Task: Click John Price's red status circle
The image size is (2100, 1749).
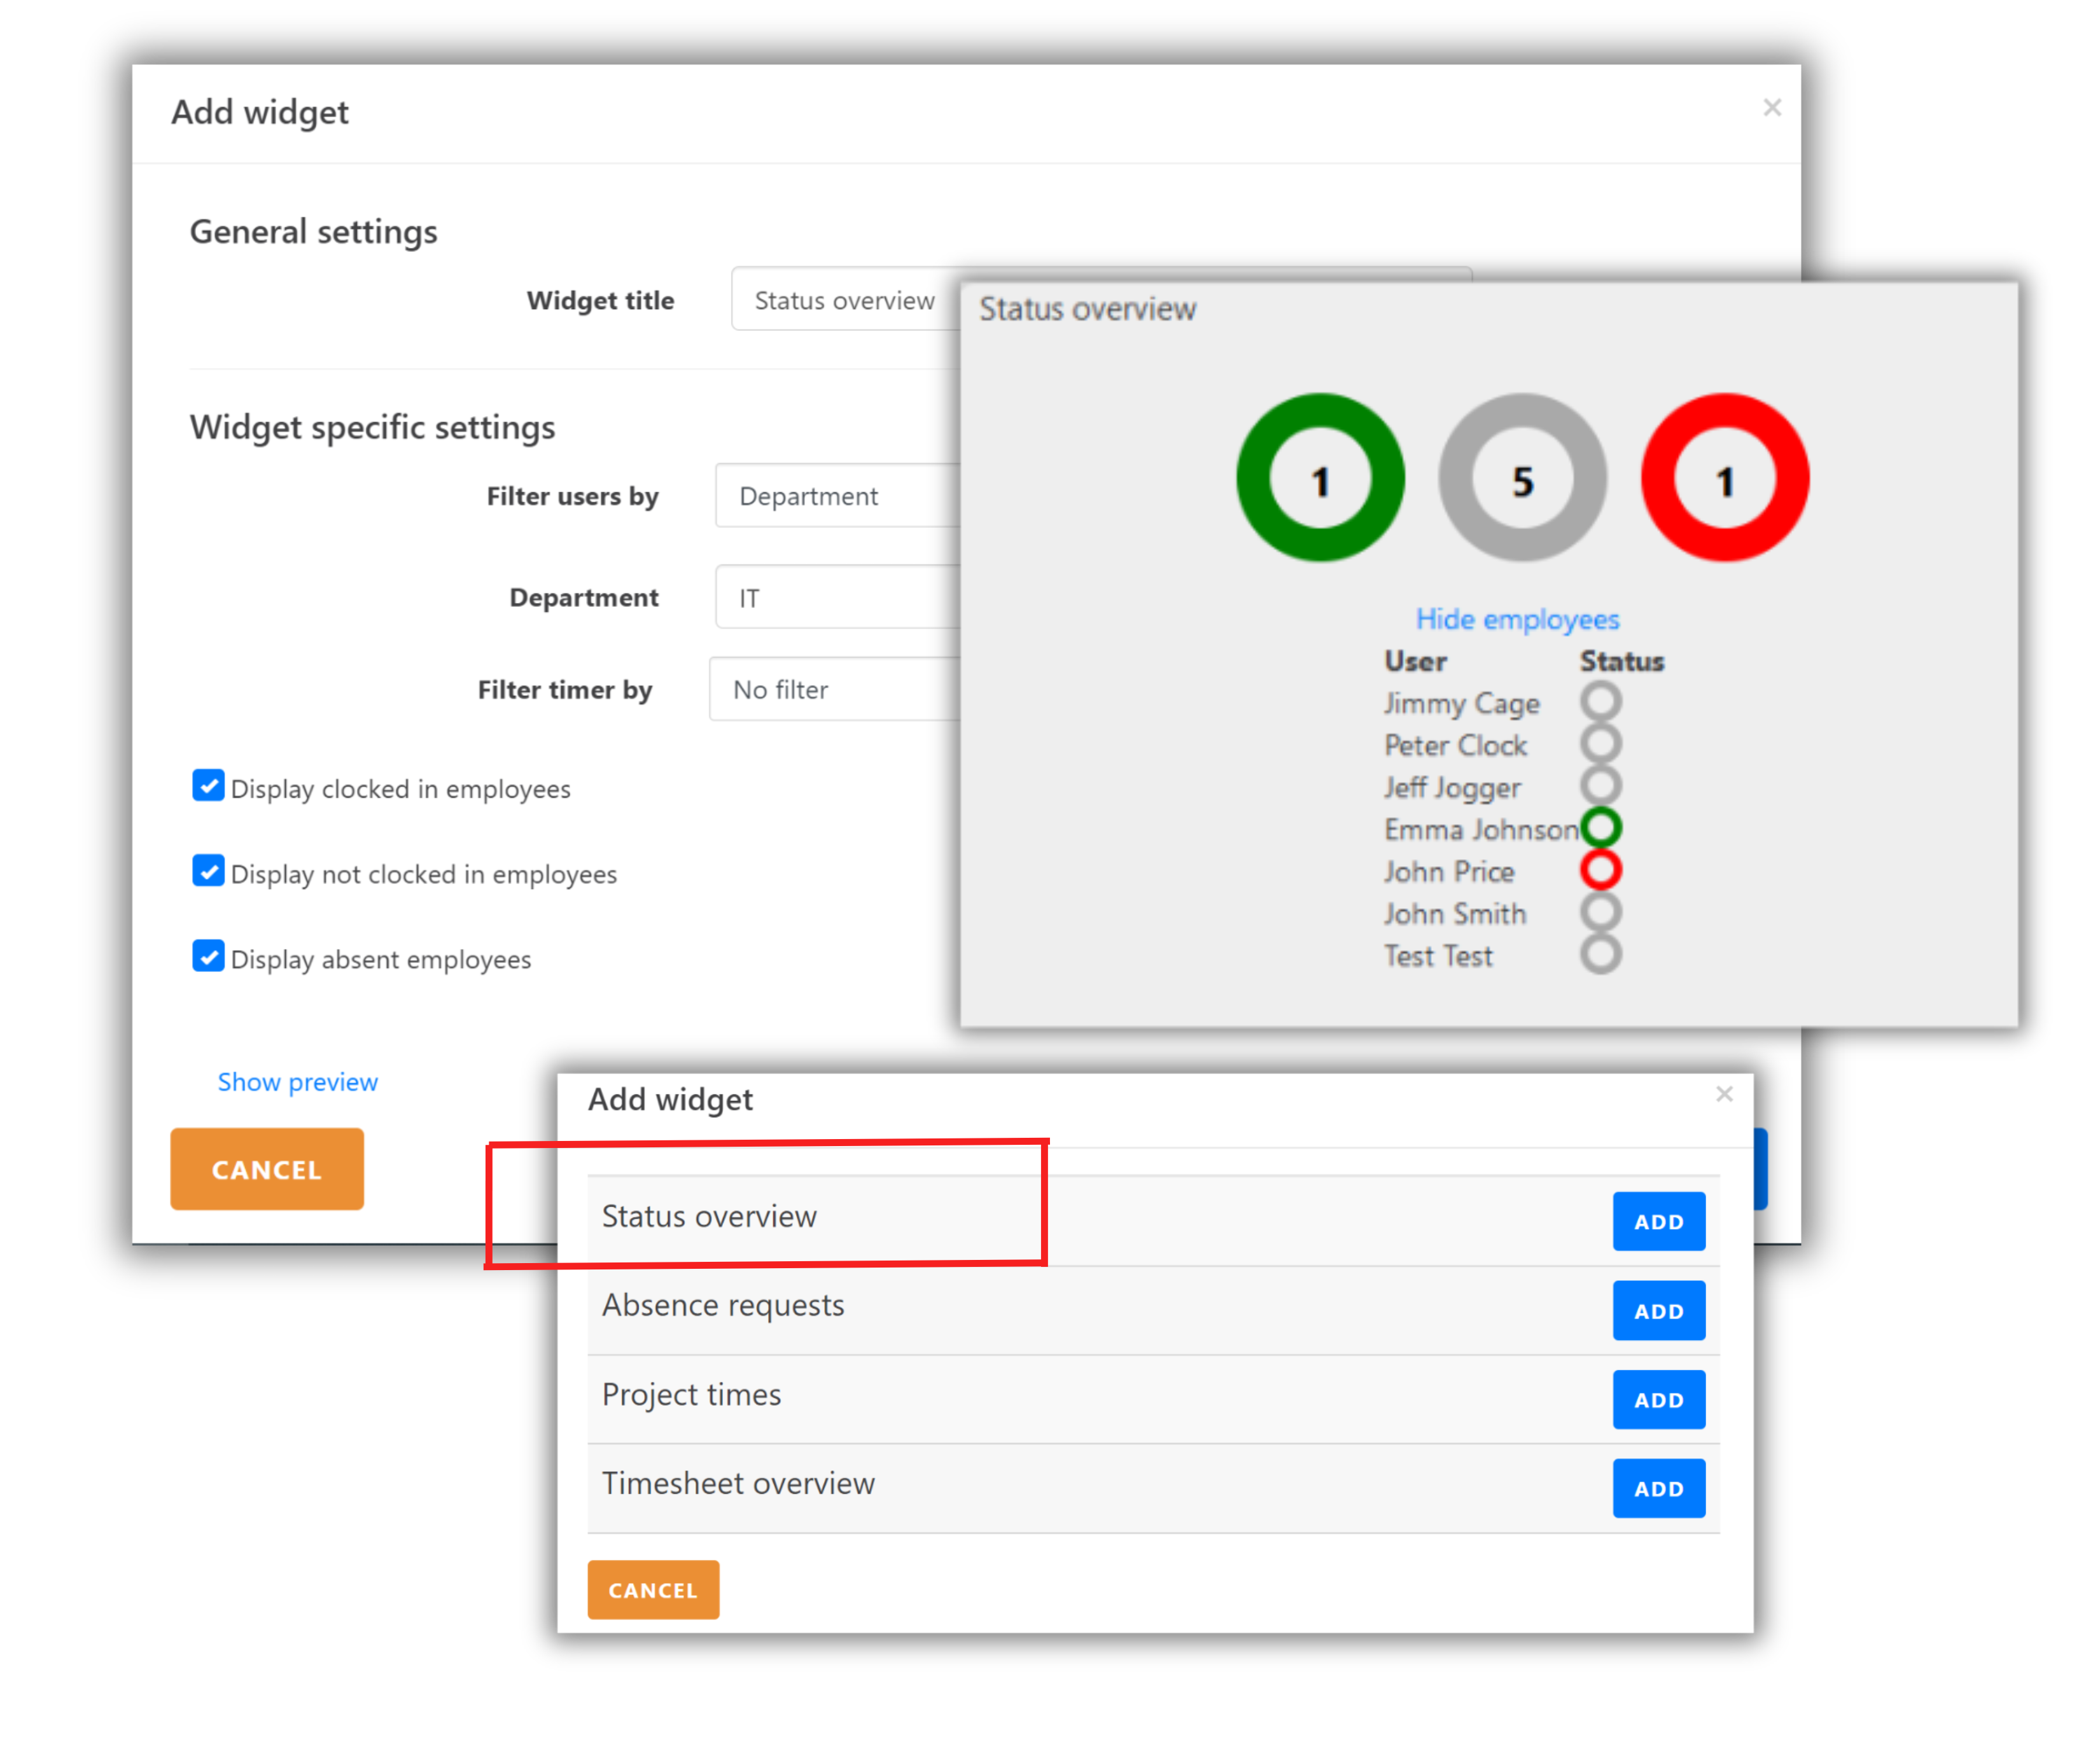Action: [x=1601, y=869]
